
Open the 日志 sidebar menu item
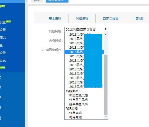coord(3,60)
